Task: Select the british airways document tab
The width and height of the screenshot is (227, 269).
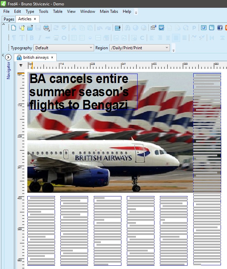Action: click(36, 57)
